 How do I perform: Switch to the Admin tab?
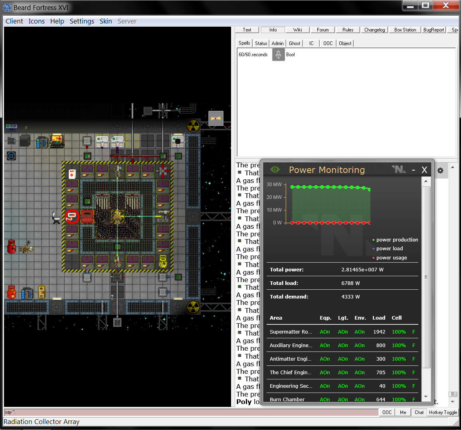[x=277, y=43]
